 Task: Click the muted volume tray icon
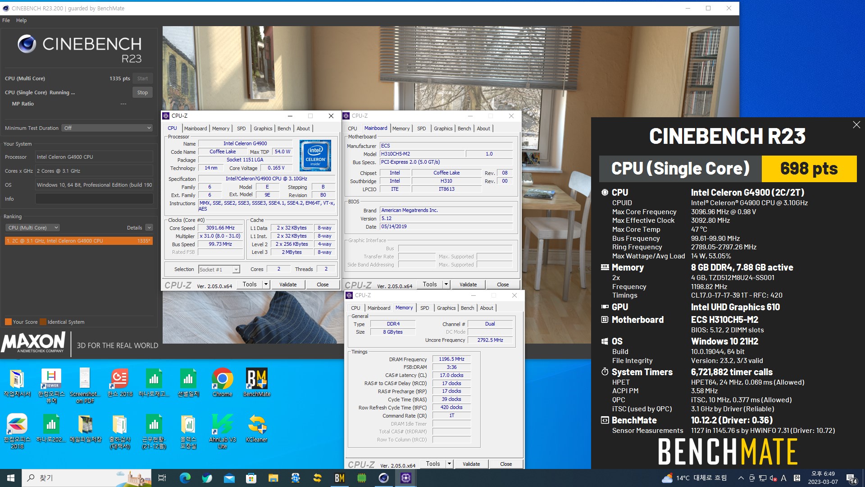(x=773, y=478)
